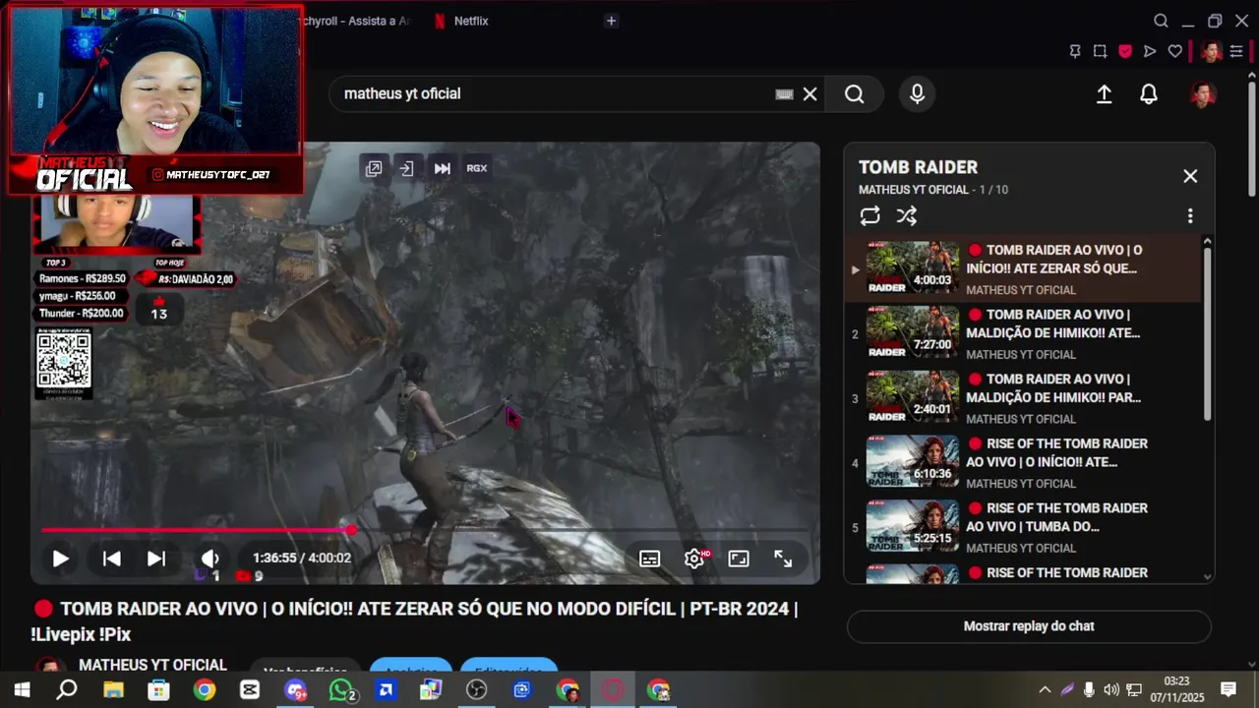1259x708 pixels.
Task: Open Windows taskbar search
Action: click(67, 690)
